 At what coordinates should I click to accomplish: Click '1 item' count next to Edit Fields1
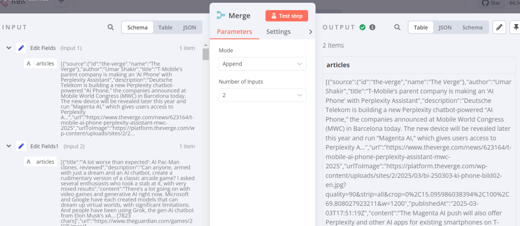pos(187,146)
